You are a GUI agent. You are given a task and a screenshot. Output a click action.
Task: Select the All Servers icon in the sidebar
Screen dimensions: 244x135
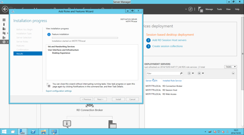point(4,29)
